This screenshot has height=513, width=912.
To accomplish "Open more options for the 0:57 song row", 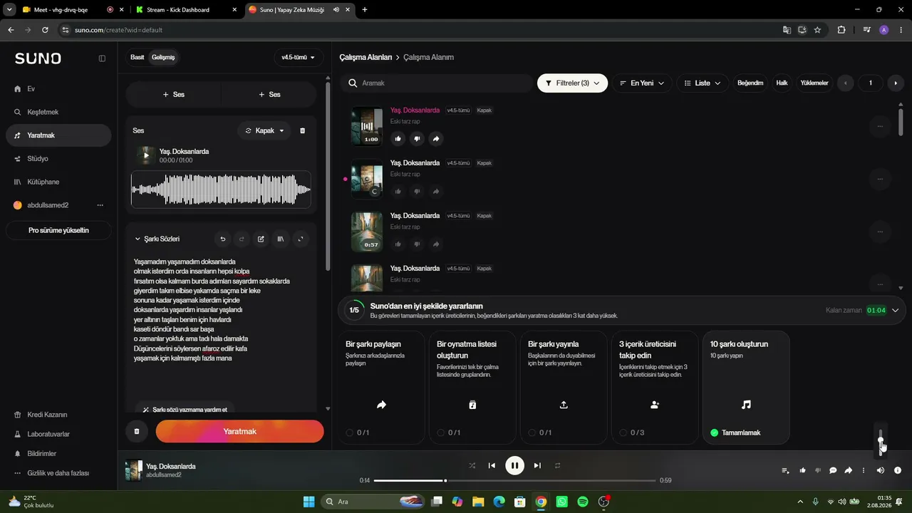I will tap(880, 232).
